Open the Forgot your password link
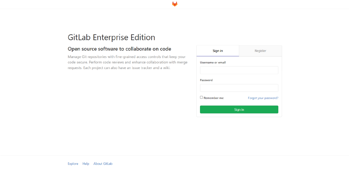349x172 pixels. coord(263,98)
